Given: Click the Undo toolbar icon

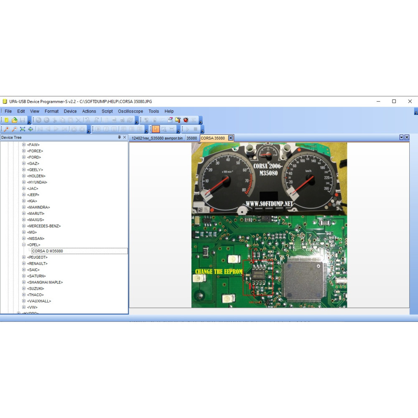Looking at the screenshot, I should (x=38, y=120).
